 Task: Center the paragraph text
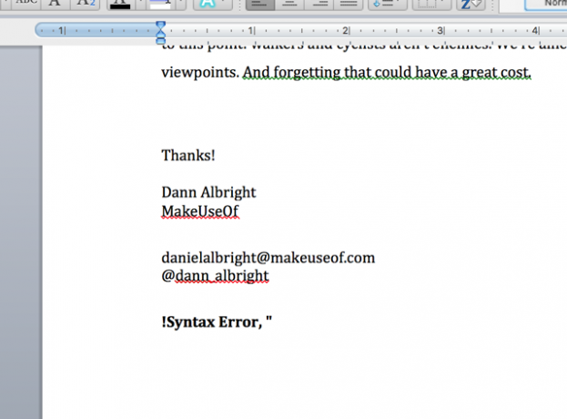click(x=289, y=5)
